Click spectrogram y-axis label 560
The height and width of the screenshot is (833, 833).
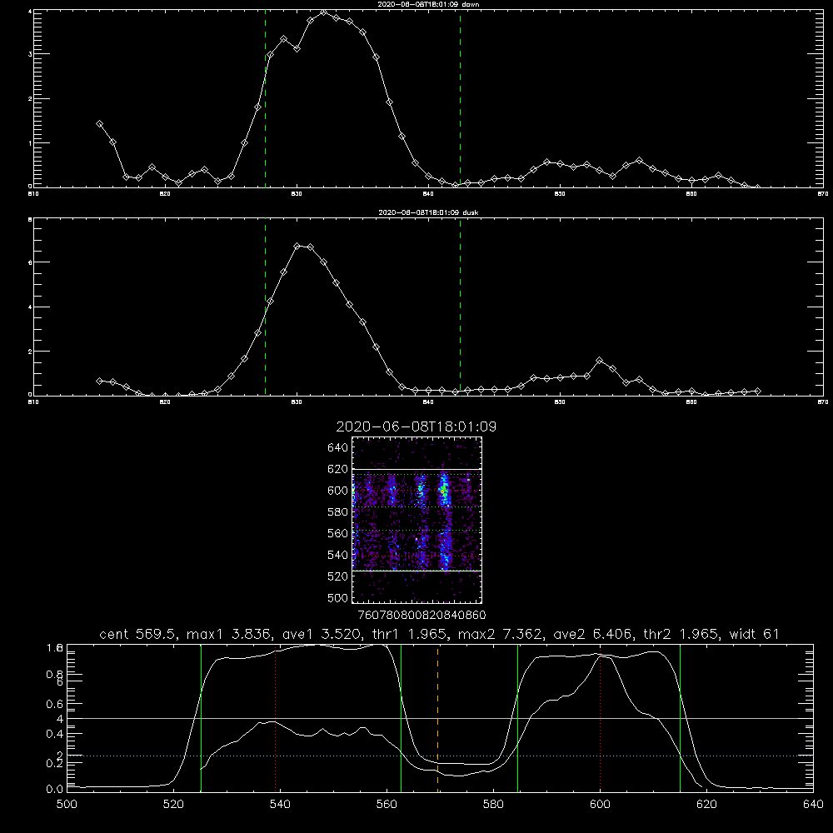[338, 533]
